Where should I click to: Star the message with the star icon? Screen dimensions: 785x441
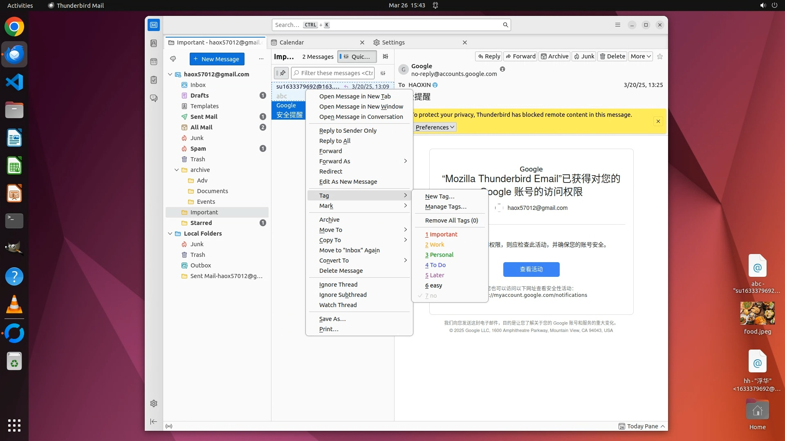pos(660,56)
